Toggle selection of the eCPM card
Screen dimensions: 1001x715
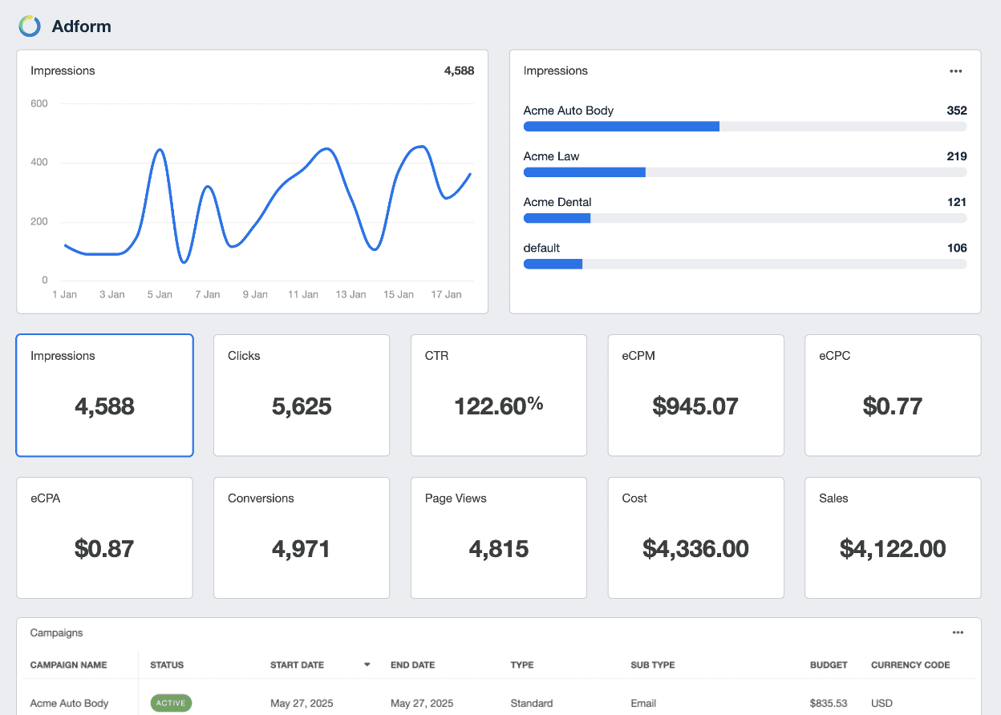(x=696, y=395)
